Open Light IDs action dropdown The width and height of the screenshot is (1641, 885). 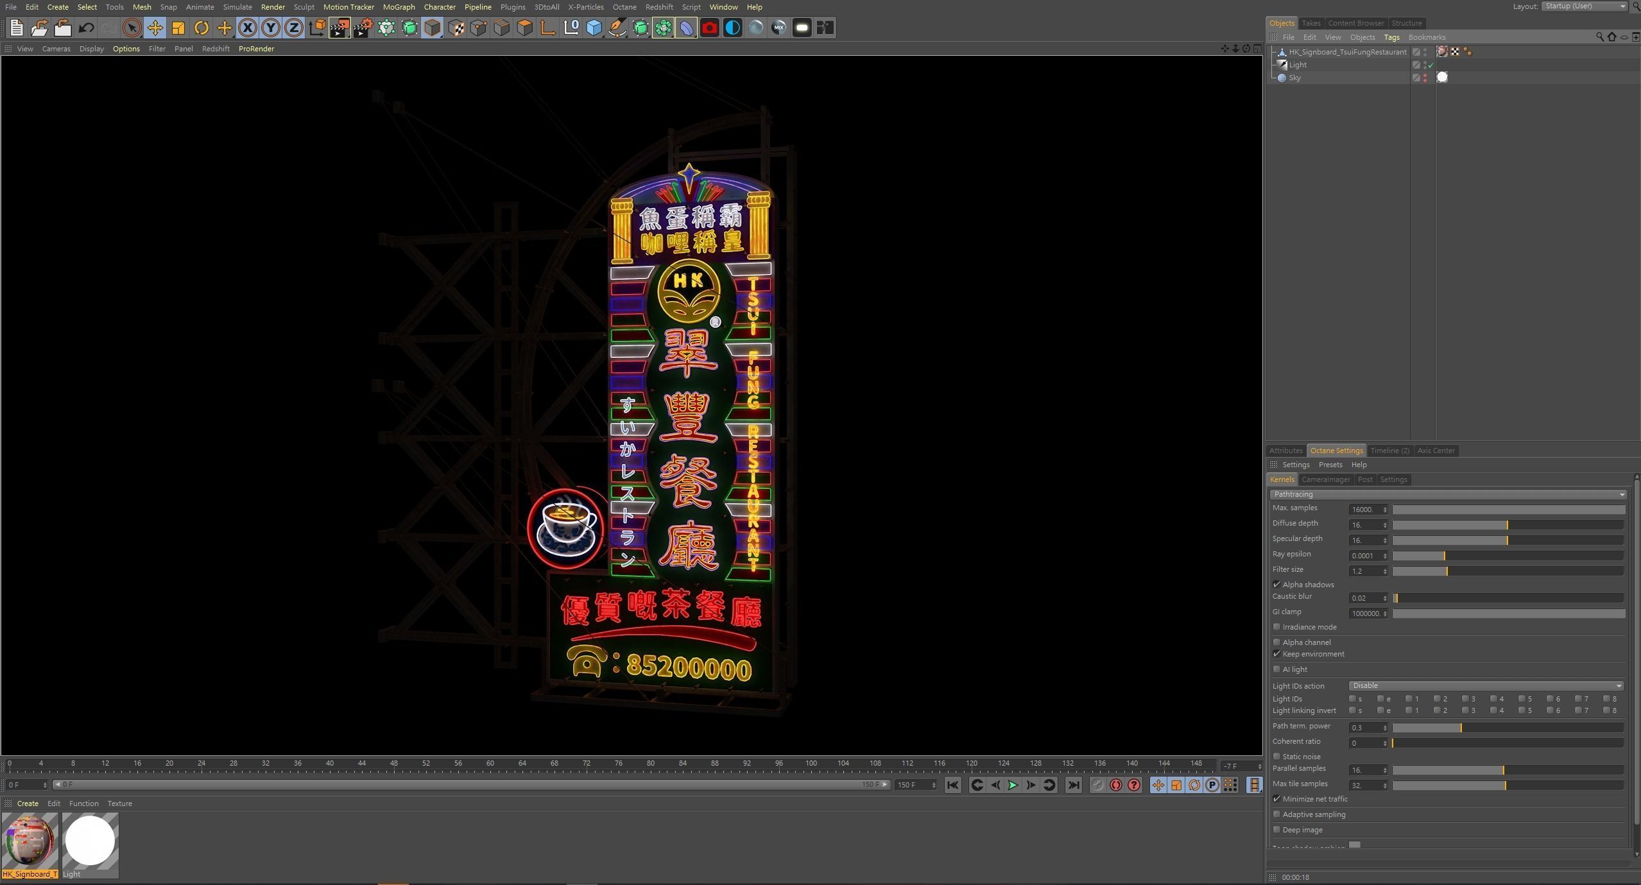click(1486, 685)
